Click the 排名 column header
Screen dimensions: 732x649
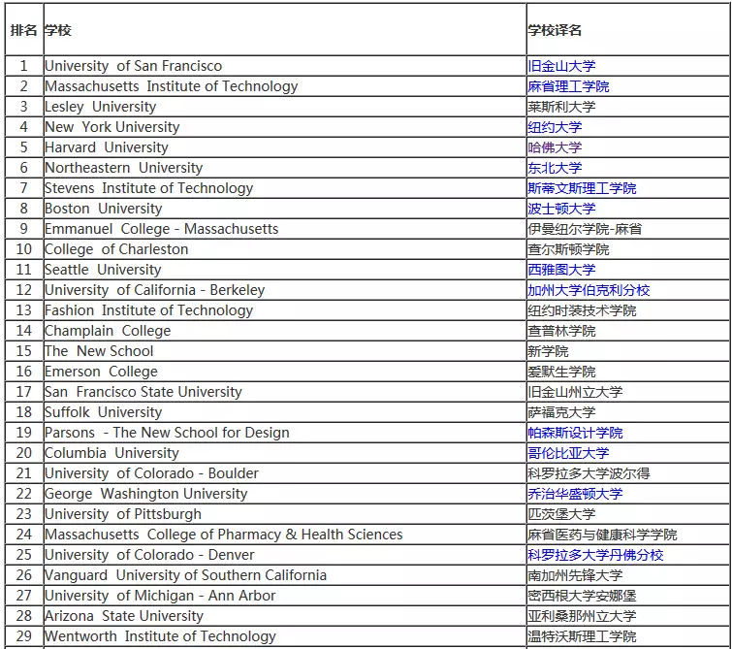coord(24,29)
